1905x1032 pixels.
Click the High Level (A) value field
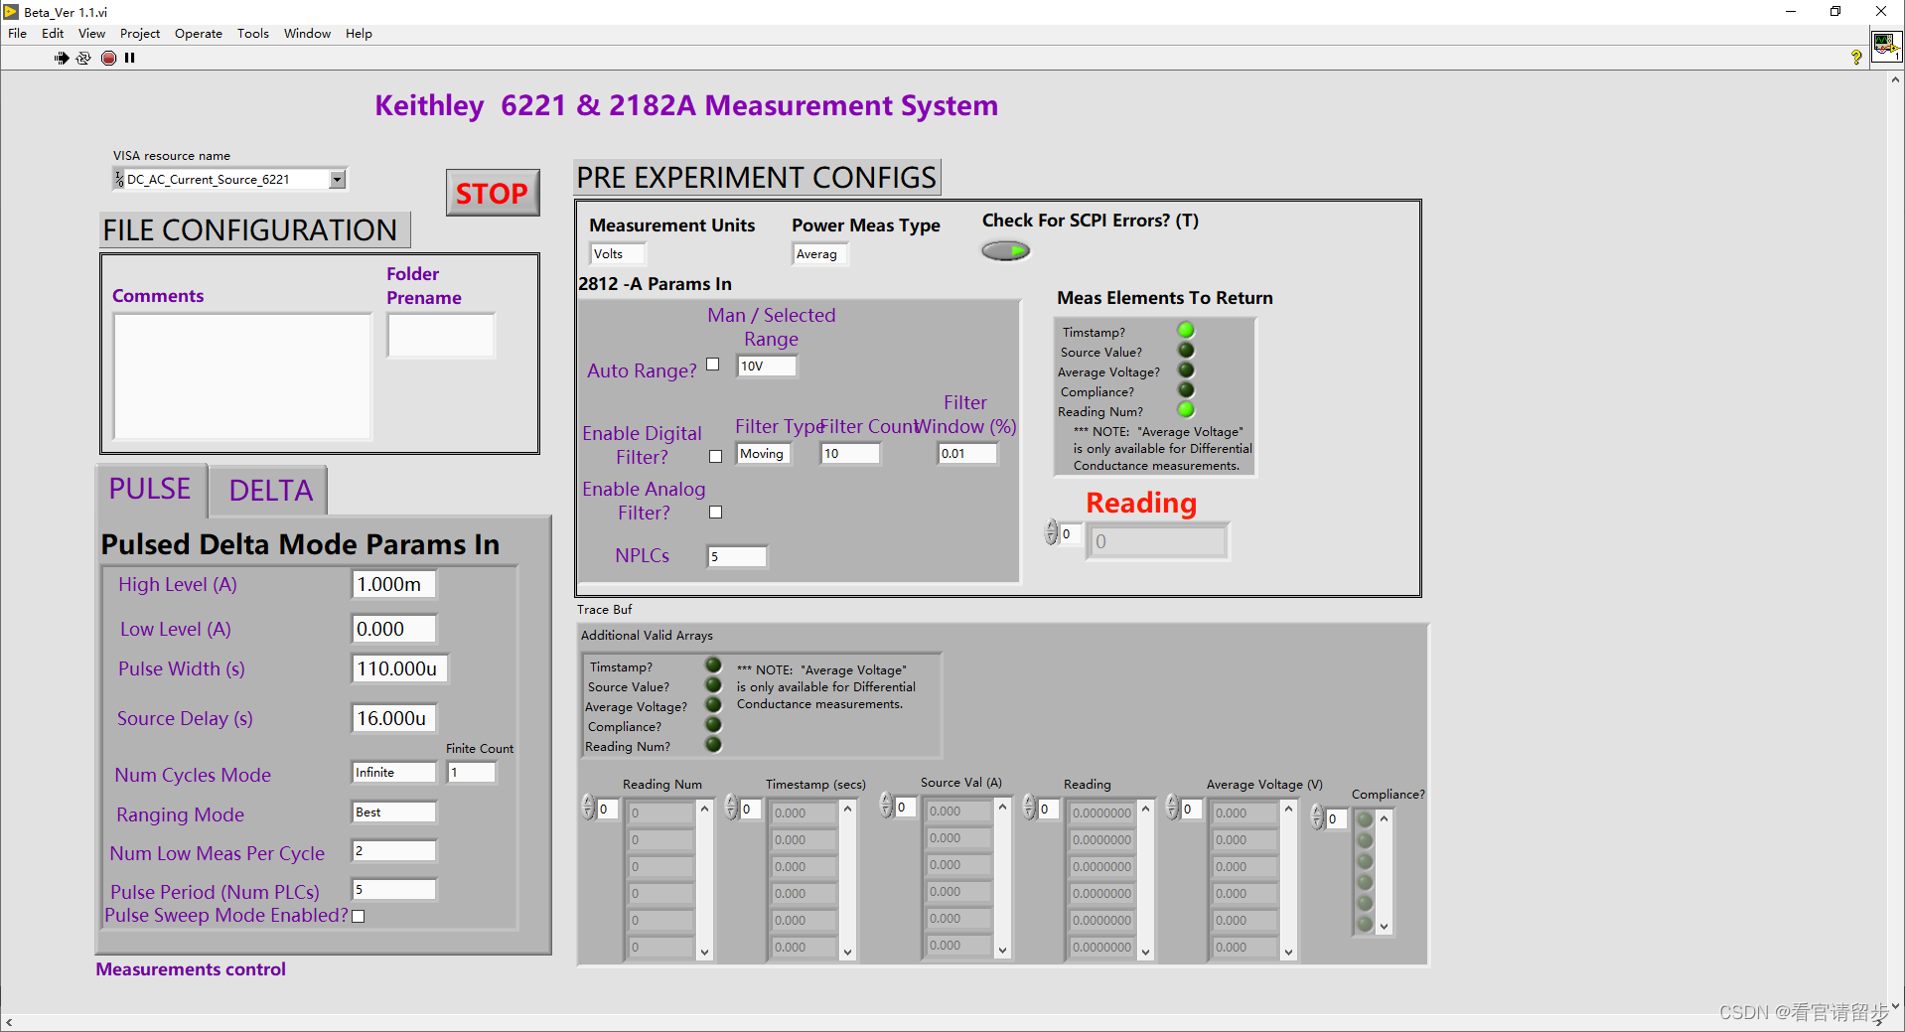(x=394, y=584)
